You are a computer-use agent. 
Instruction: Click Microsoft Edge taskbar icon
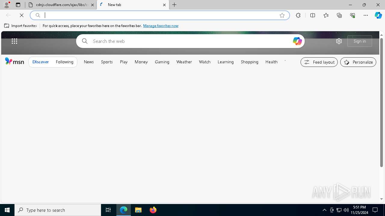[124, 210]
